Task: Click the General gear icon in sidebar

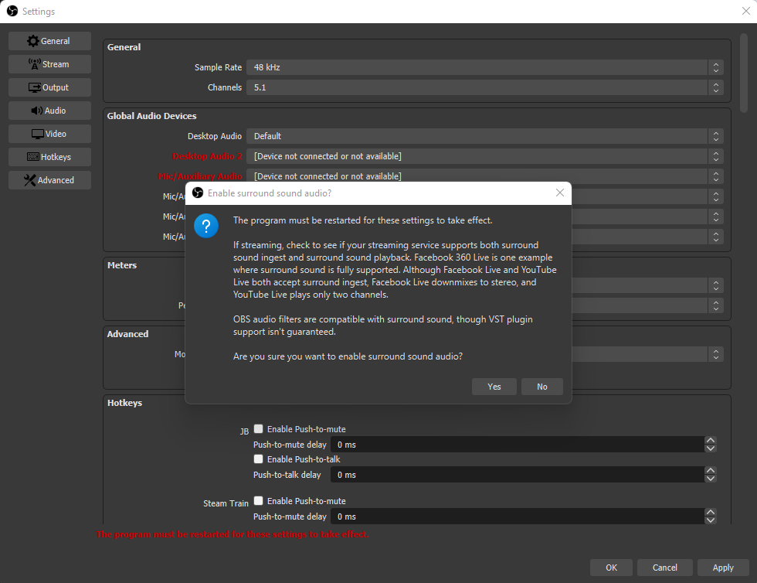Action: (x=32, y=41)
